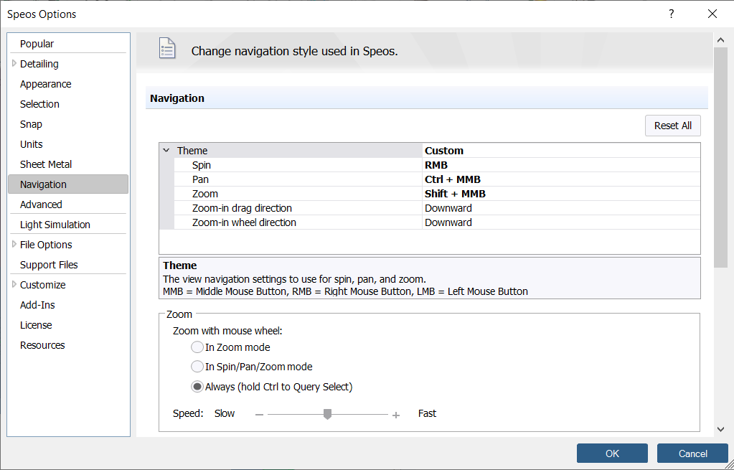734x470 pixels.
Task: Open the Appearance options page
Action: tap(45, 84)
